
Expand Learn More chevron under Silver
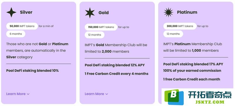click(x=28, y=94)
